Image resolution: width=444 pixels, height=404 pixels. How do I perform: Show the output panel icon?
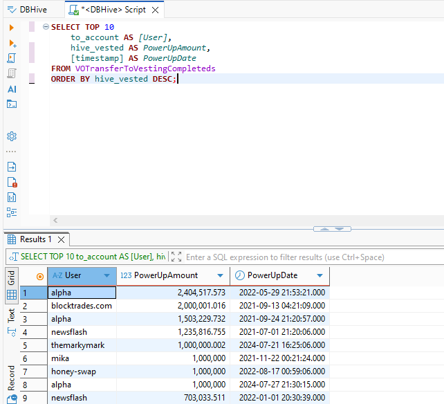pyautogui.click(x=12, y=167)
